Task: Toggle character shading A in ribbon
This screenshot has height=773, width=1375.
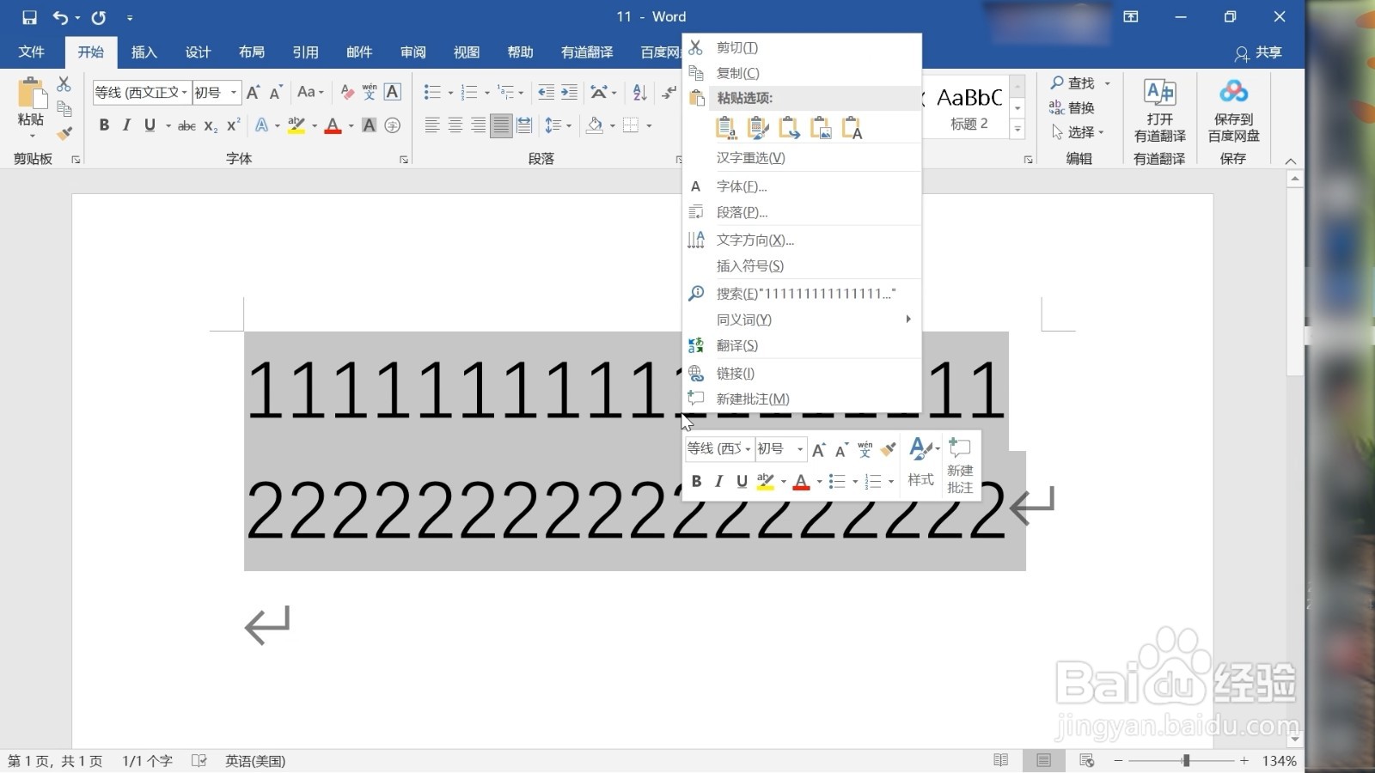Action: [x=369, y=125]
